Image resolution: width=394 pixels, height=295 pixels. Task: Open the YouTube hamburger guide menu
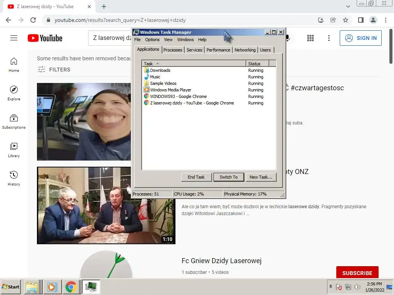coord(14,38)
